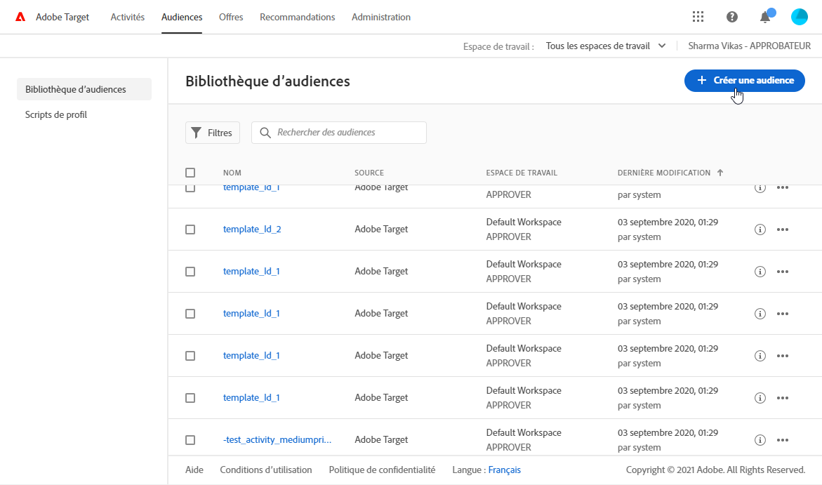Open the apps grid switcher icon
Viewport: 822px width, 485px height.
tap(698, 17)
